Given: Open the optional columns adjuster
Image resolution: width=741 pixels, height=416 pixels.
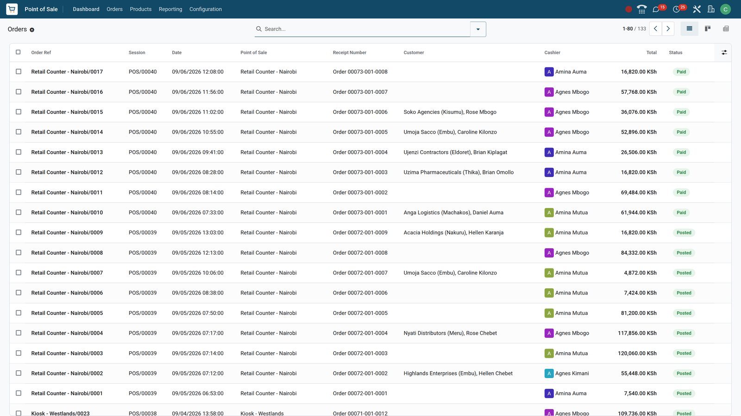Looking at the screenshot, I should pos(724,53).
